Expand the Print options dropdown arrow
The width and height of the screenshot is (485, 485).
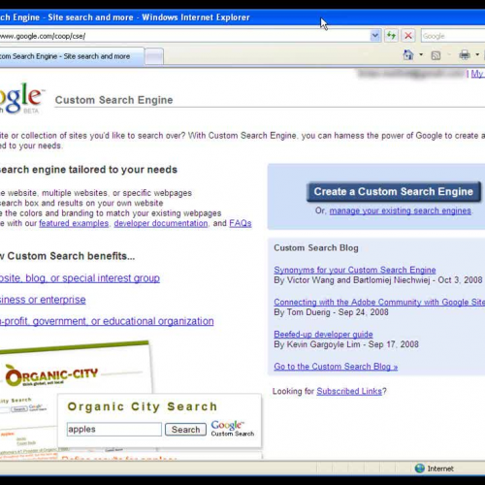pos(477,55)
